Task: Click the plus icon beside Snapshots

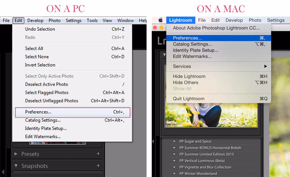Action: click(x=98, y=166)
